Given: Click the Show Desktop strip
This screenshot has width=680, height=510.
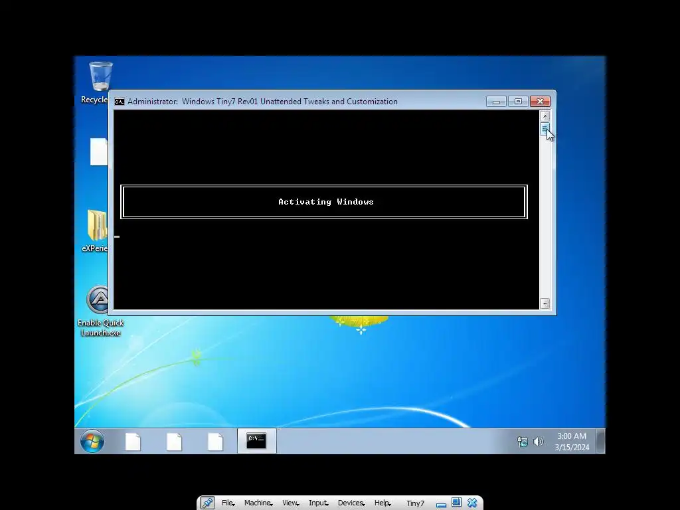Looking at the screenshot, I should pyautogui.click(x=600, y=441).
